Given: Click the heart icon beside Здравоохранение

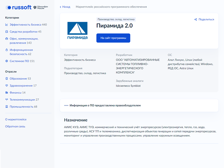Looking at the screenshot, I should point(6,85).
